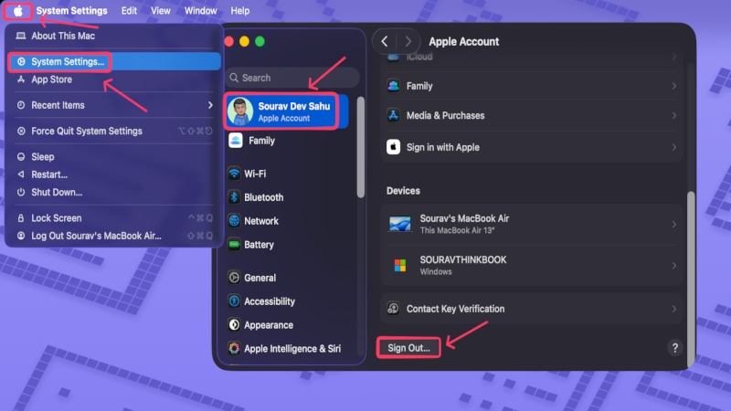Open the Help menu

[x=240, y=11]
